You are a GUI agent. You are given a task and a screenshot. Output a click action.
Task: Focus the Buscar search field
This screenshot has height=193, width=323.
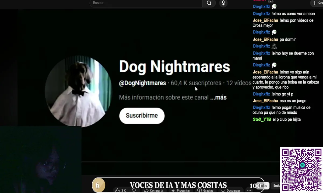tap(146, 3)
